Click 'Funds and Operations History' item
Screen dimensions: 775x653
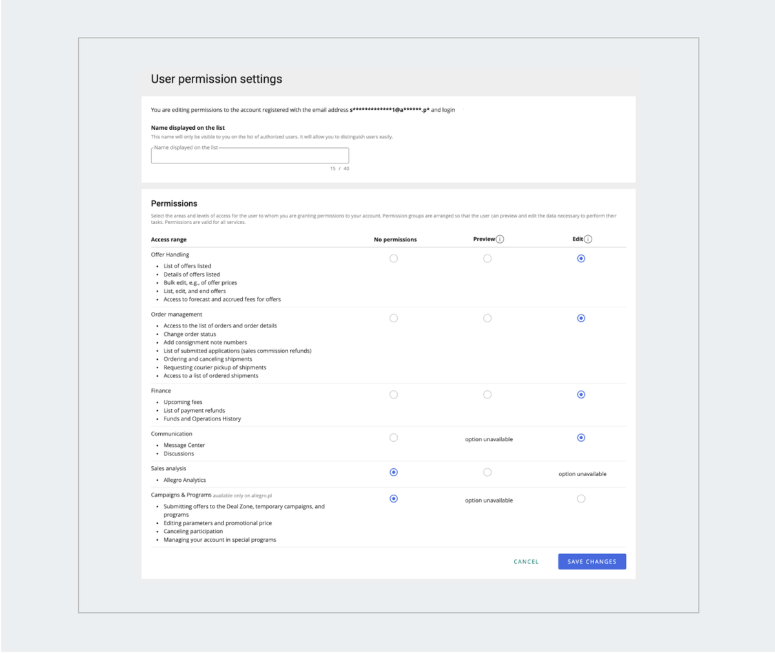pyautogui.click(x=202, y=419)
